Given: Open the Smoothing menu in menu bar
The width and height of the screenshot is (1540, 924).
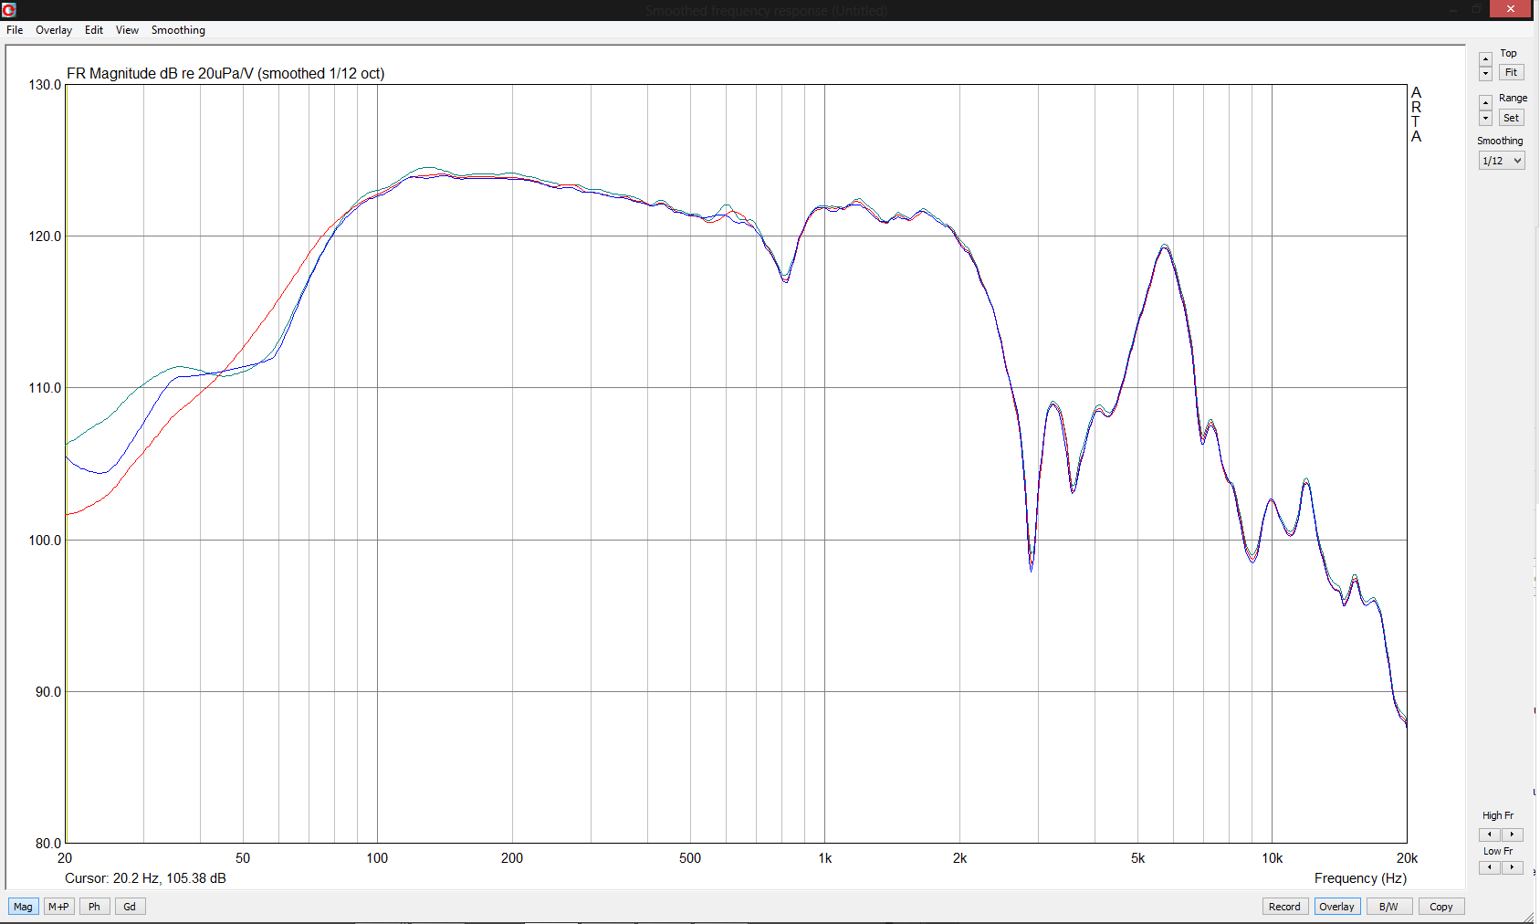Looking at the screenshot, I should click(x=178, y=30).
